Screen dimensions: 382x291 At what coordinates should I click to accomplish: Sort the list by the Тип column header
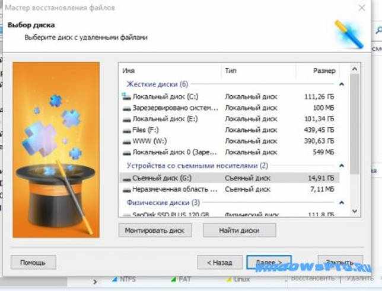click(x=259, y=71)
